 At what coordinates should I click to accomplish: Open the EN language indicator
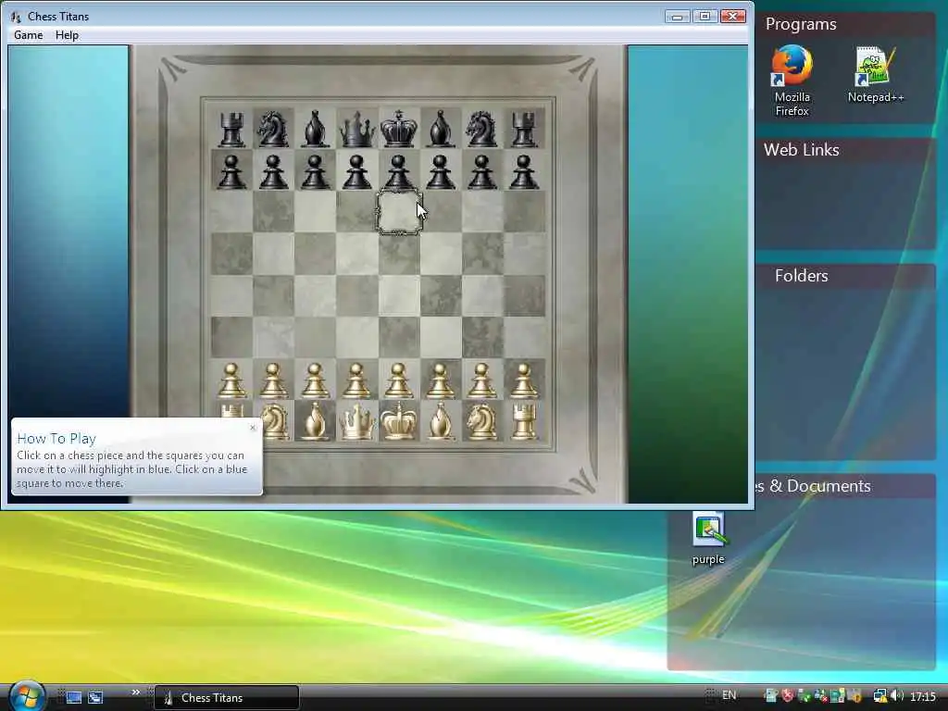point(730,695)
